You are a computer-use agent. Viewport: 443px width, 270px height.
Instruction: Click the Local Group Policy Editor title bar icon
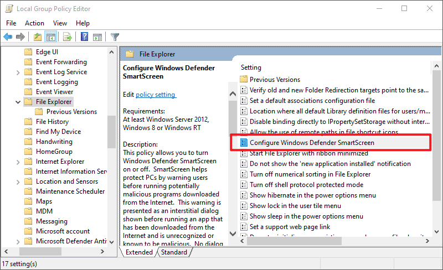pos(9,9)
